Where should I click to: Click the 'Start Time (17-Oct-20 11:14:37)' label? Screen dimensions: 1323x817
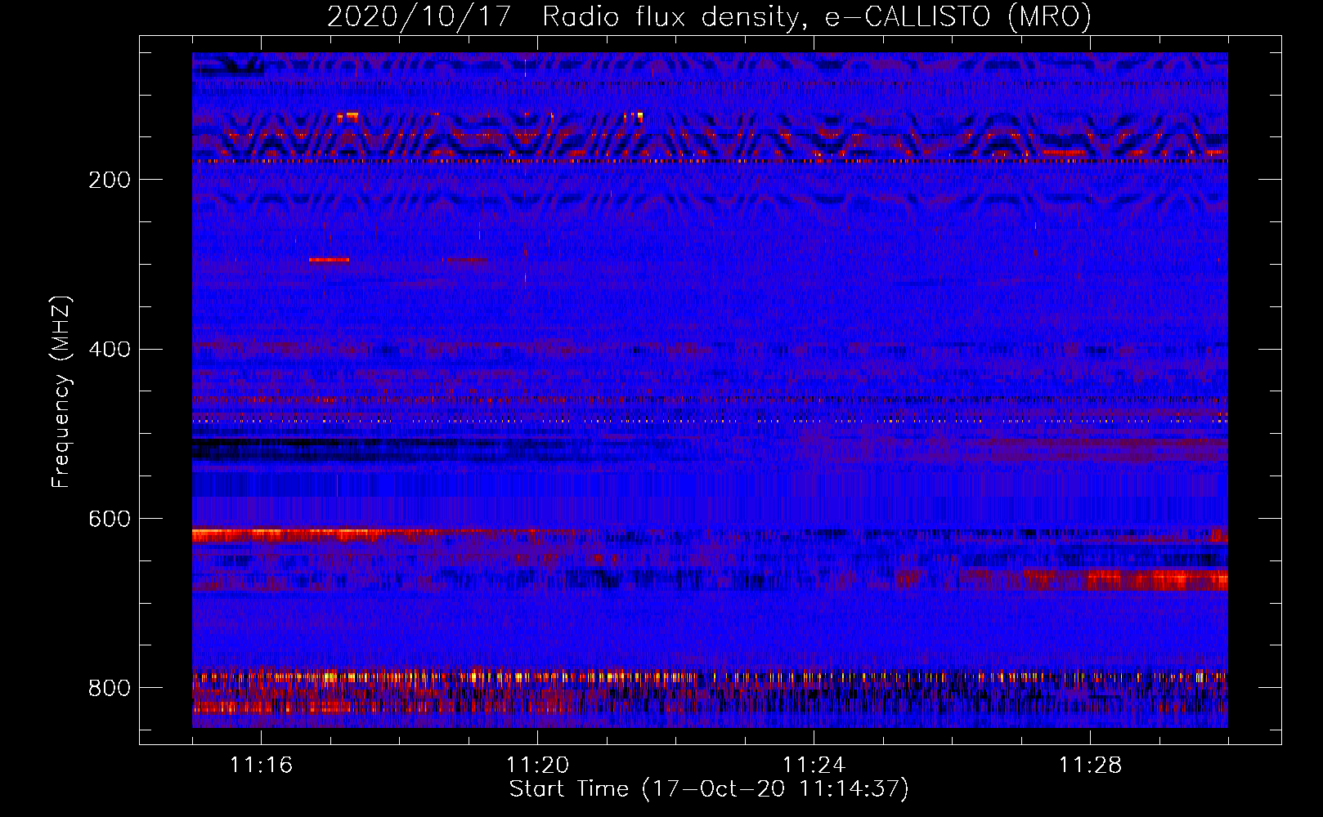709,788
